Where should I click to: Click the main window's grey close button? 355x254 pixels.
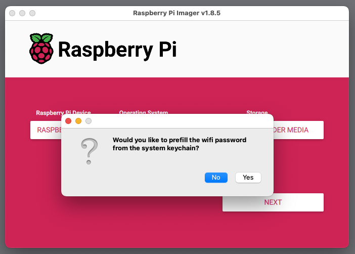[x=12, y=13]
